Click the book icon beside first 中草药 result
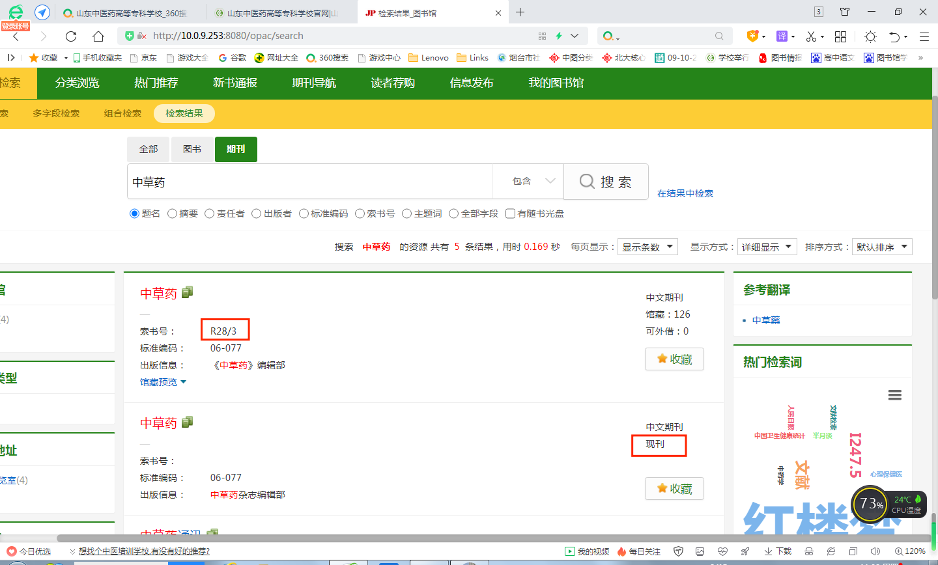The height and width of the screenshot is (565, 938). (187, 292)
